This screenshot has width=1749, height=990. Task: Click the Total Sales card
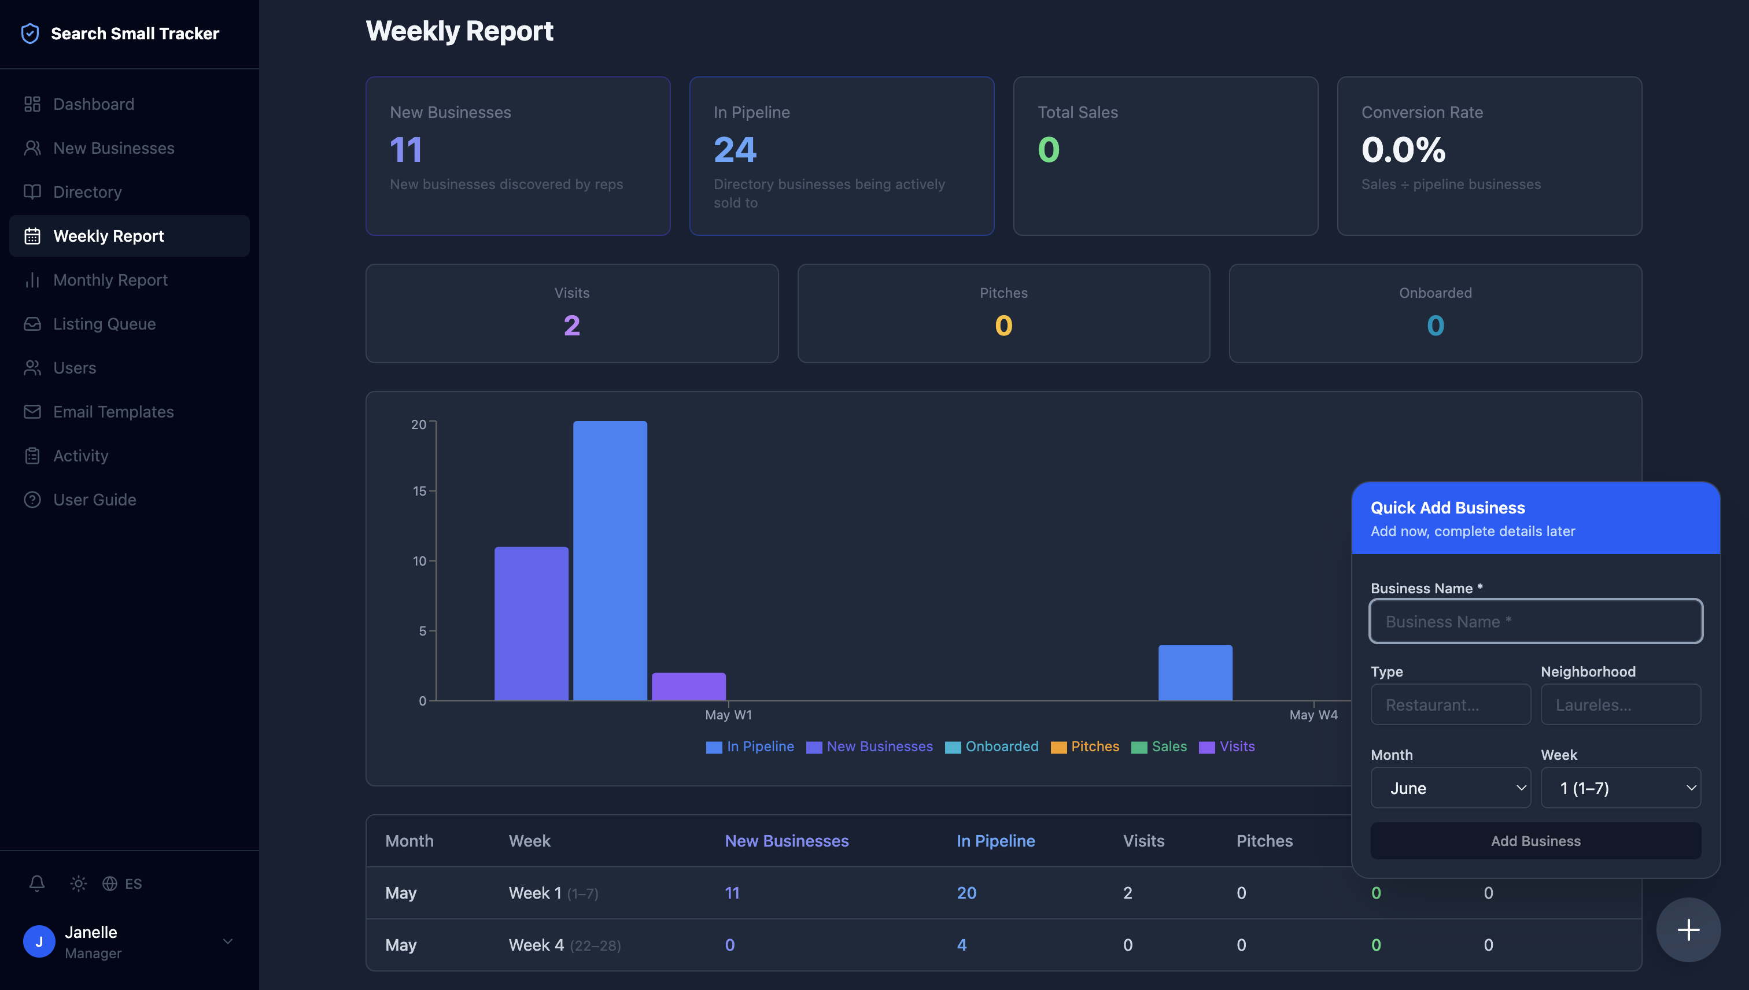coord(1165,156)
